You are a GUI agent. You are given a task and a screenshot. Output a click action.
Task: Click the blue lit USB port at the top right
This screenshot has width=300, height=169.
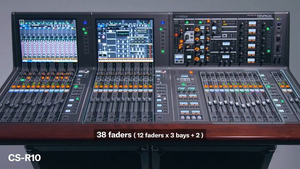(x=279, y=24)
